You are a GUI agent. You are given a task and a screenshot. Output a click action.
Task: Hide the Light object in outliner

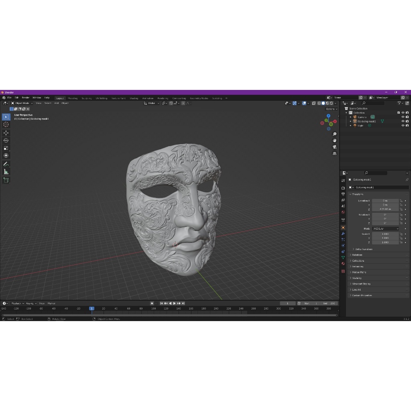pos(403,126)
